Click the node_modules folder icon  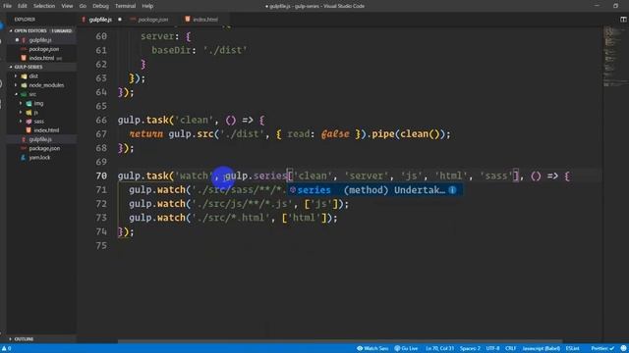[x=24, y=85]
